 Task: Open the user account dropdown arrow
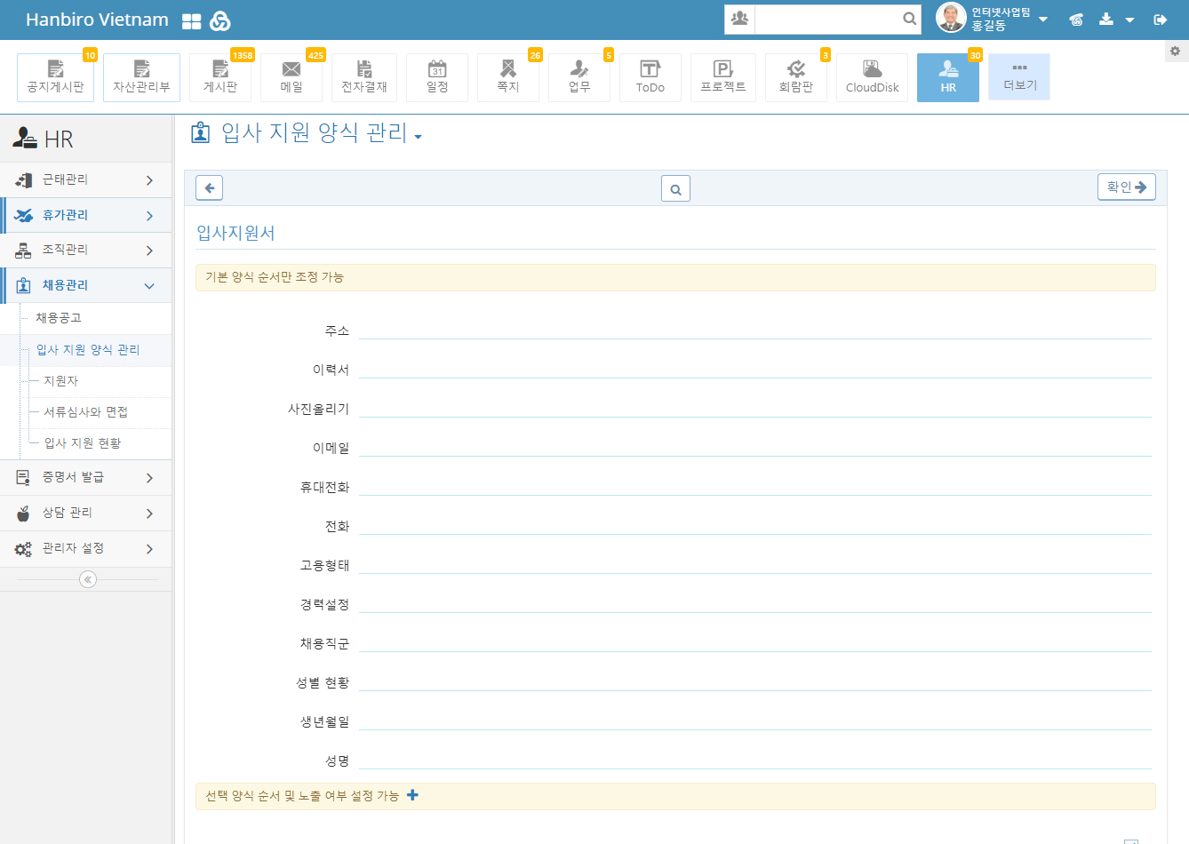(x=1043, y=20)
